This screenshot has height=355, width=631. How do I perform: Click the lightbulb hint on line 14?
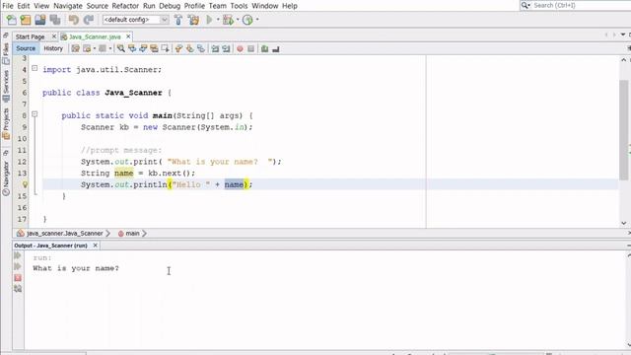point(25,184)
